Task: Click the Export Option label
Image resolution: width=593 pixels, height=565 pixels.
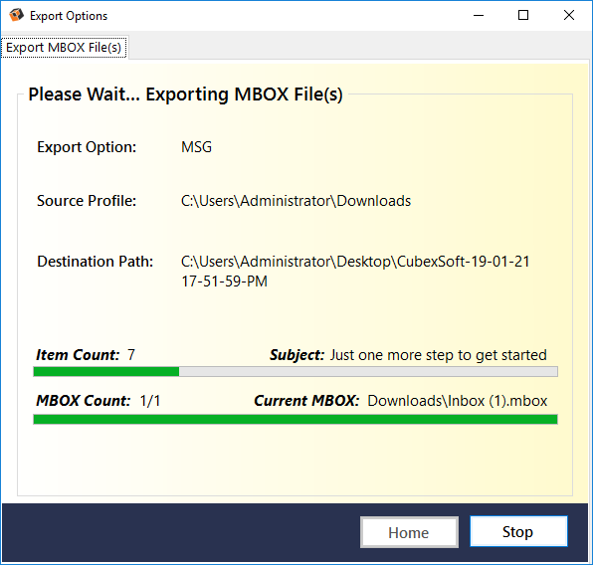Action: click(87, 147)
